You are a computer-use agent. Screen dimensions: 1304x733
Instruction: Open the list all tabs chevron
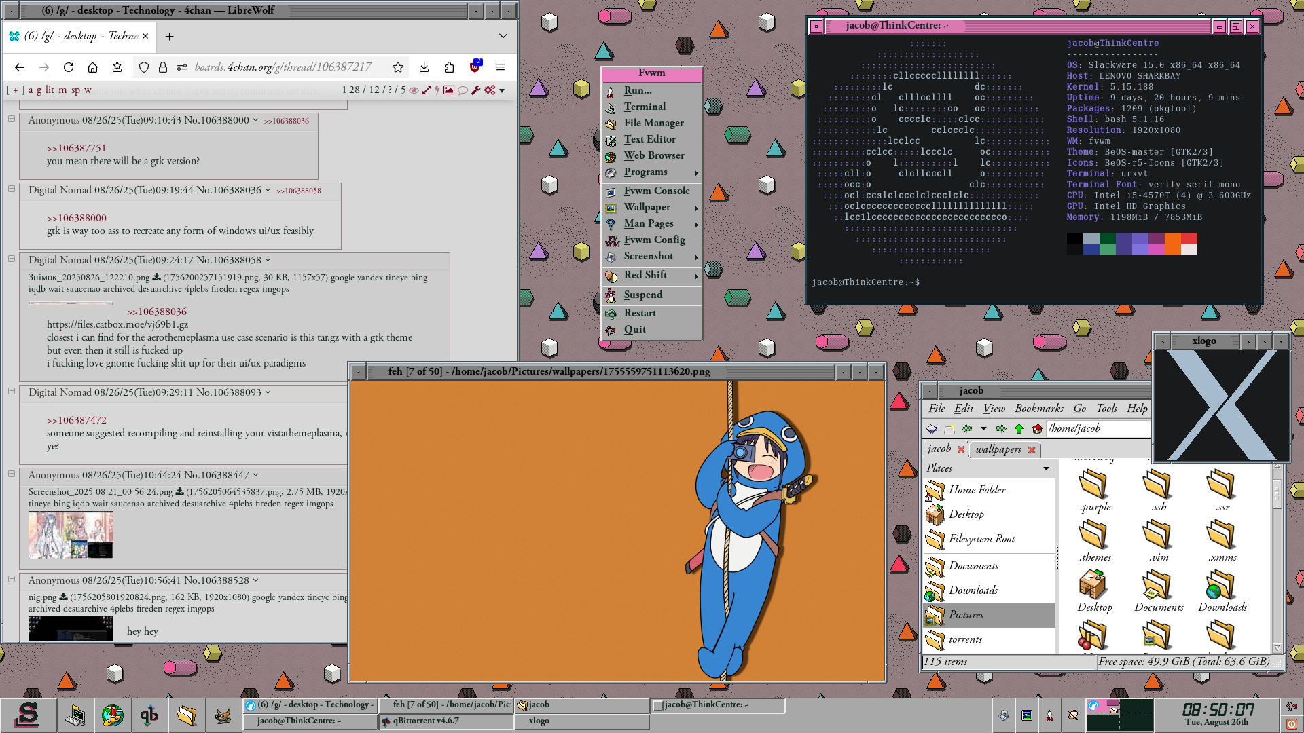click(x=503, y=36)
